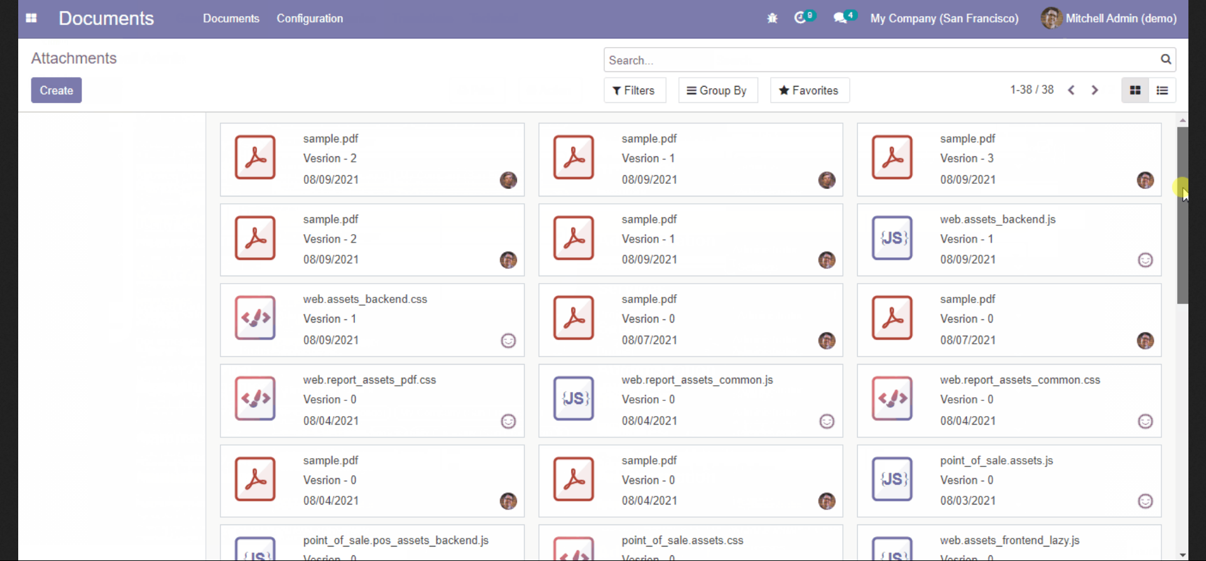Open the conversations chat icon
Viewport: 1206px width, 561px height.
(x=844, y=18)
